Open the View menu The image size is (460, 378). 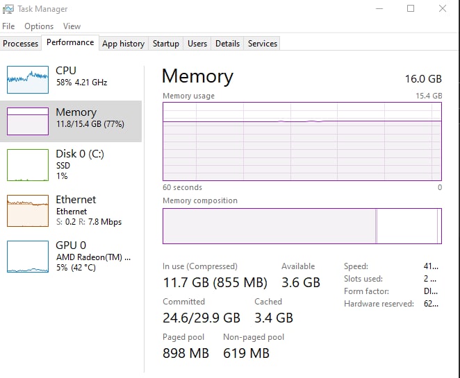[72, 26]
